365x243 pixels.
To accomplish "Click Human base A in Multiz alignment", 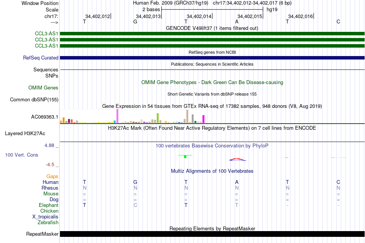I will (237, 182).
